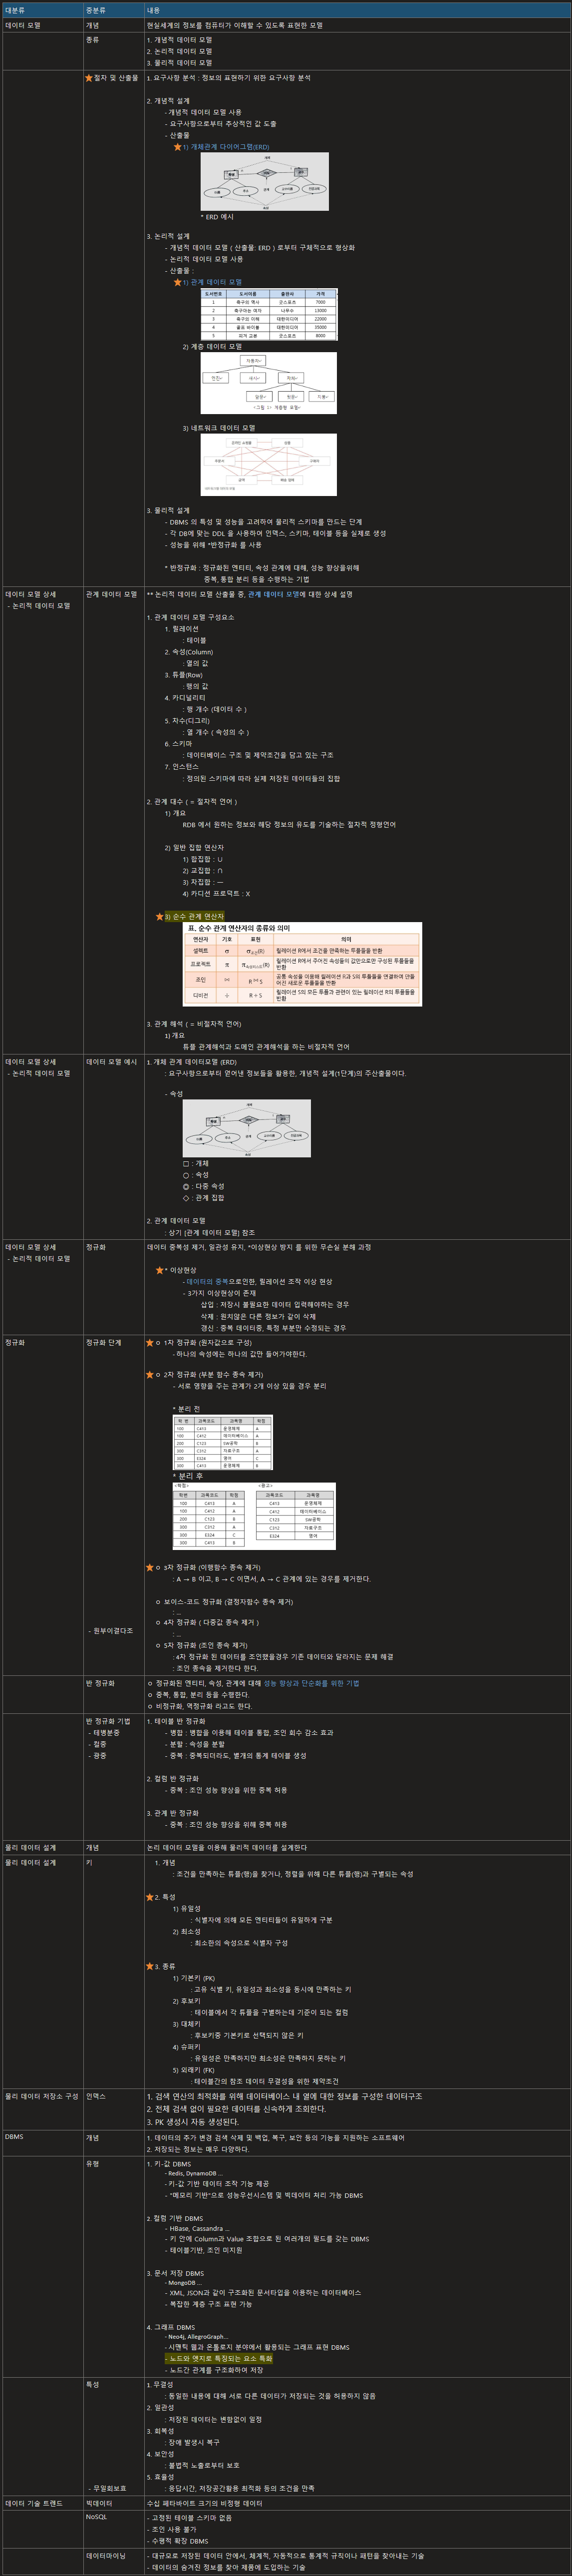The height and width of the screenshot is (2576, 572).
Task: Click the '1) 기본키 (PK)' line
Action: tap(193, 1978)
